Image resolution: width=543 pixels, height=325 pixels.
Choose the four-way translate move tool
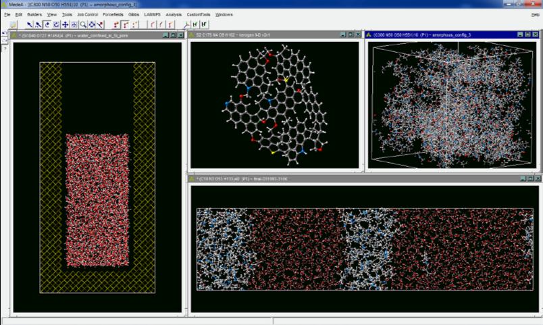coord(65,24)
